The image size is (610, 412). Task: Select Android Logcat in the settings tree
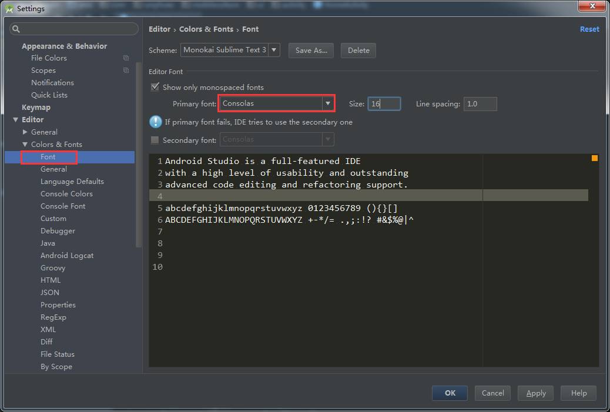click(x=66, y=255)
